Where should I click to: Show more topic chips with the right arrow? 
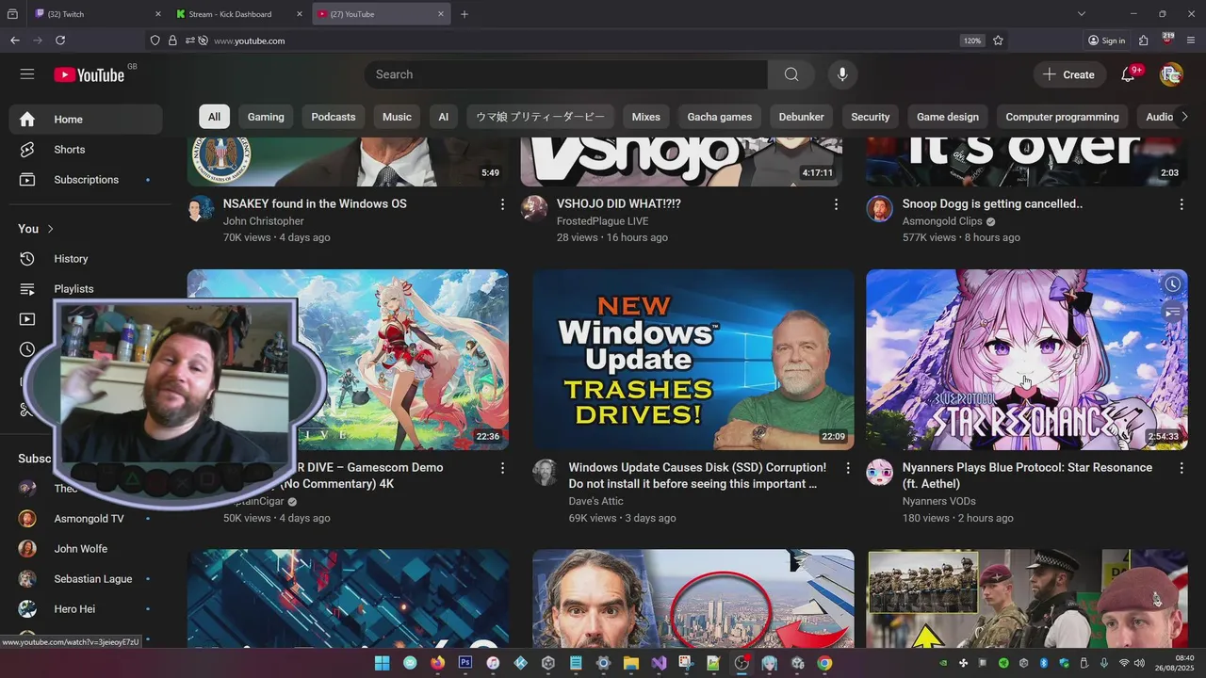(1184, 117)
